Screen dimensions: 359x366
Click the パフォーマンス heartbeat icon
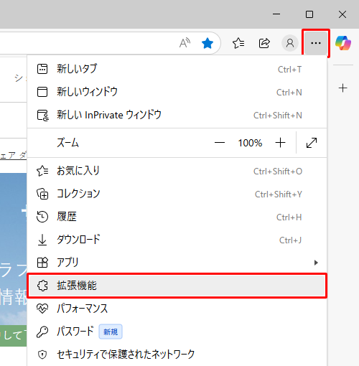click(x=42, y=309)
